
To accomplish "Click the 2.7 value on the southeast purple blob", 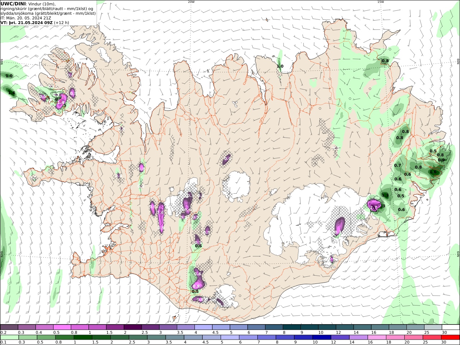I will click(373, 207).
